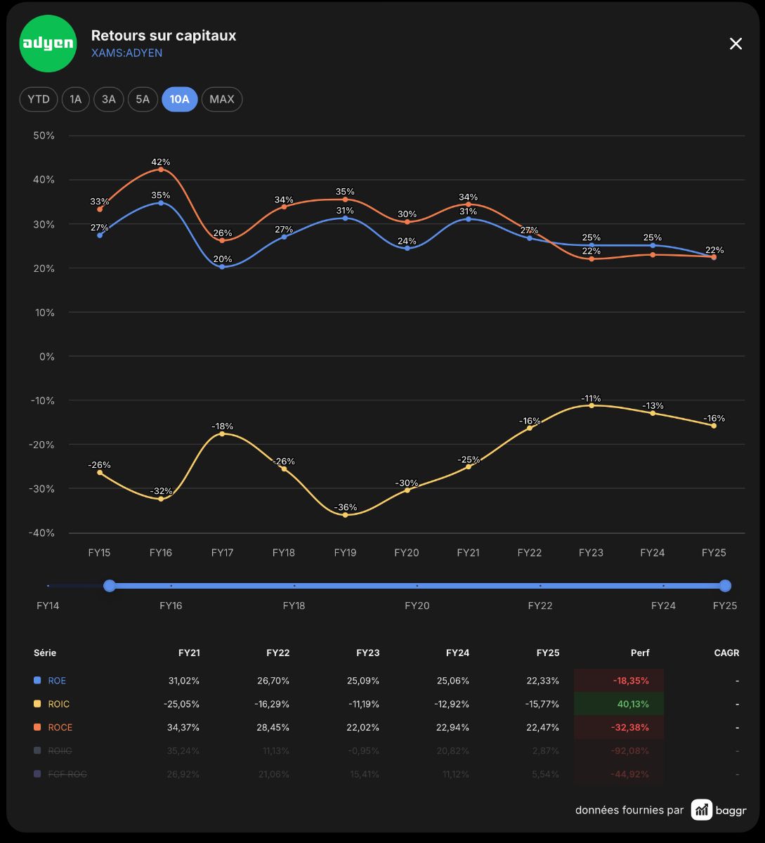Select the YTD time range
The width and height of the screenshot is (765, 843).
click(39, 99)
